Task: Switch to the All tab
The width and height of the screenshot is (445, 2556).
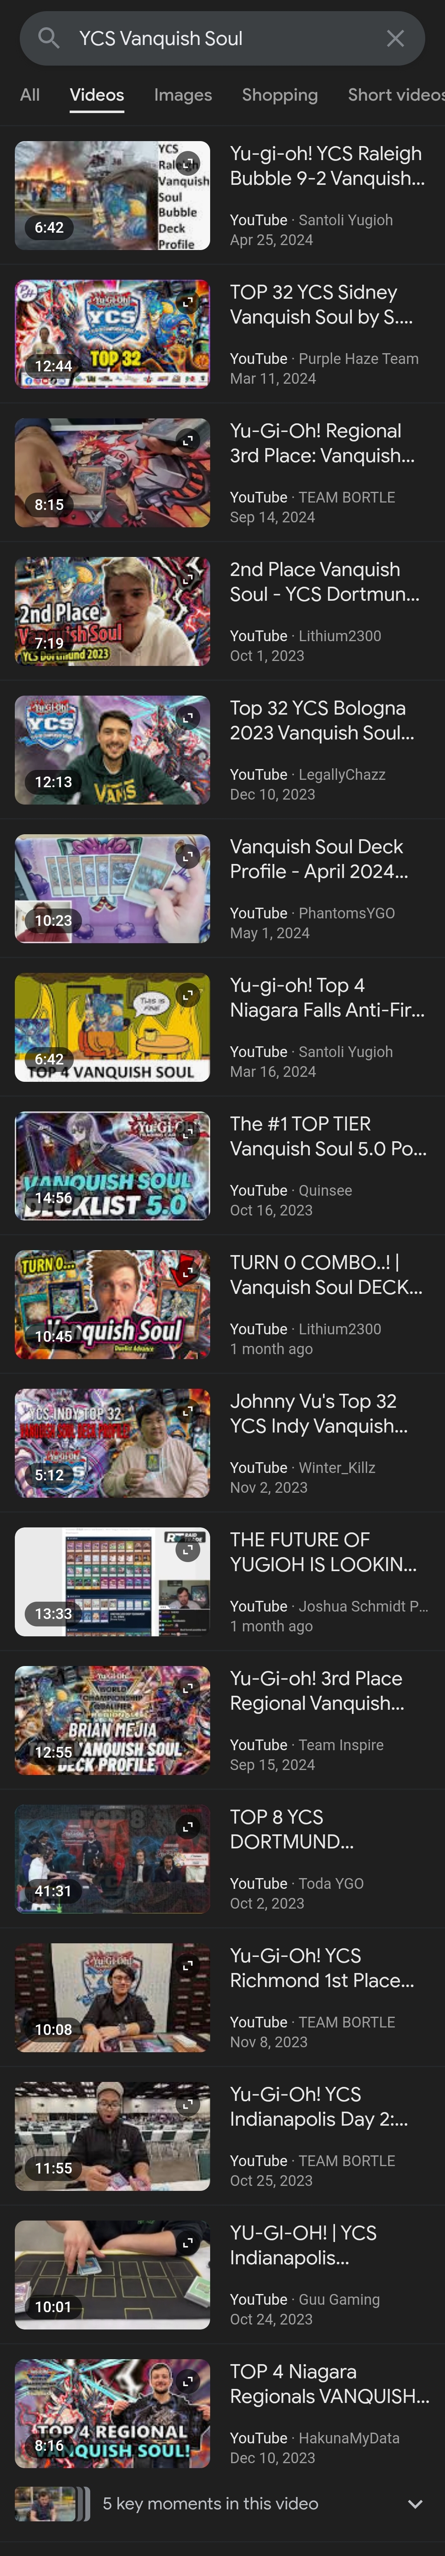Action: coord(30,95)
